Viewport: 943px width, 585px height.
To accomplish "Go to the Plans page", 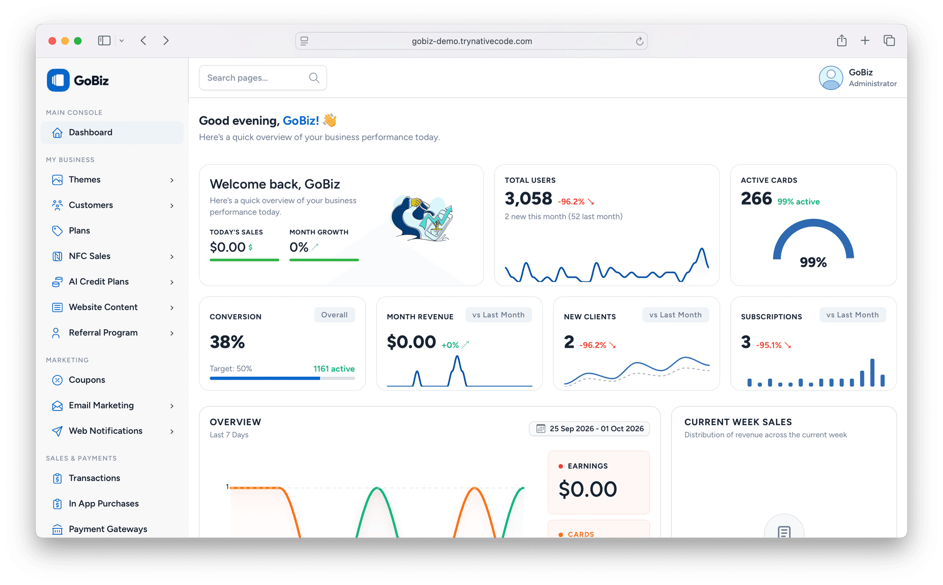I will [112, 231].
